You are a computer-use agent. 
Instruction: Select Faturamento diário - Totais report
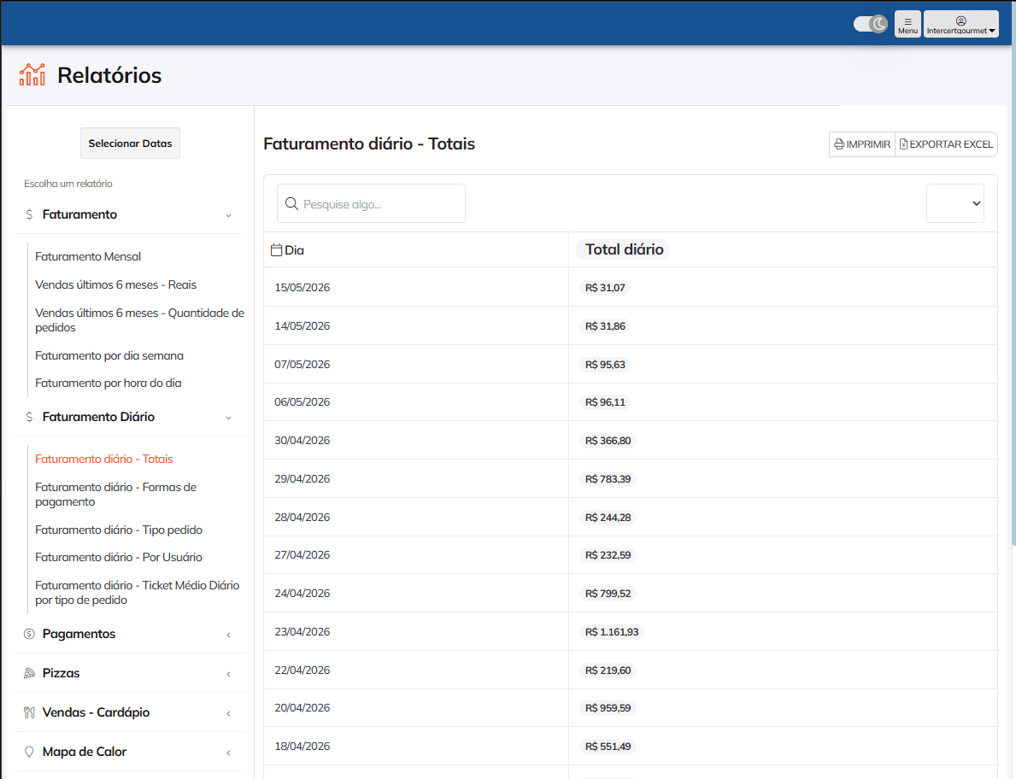click(x=103, y=459)
